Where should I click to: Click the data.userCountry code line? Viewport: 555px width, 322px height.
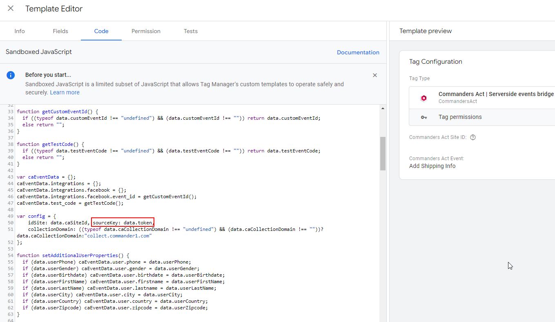click(x=115, y=301)
